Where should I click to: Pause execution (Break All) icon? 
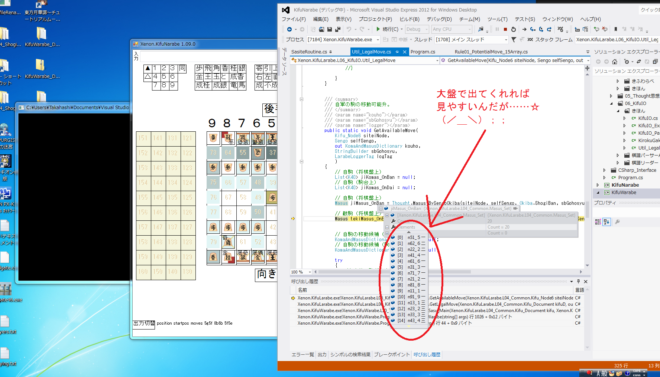coord(497,29)
